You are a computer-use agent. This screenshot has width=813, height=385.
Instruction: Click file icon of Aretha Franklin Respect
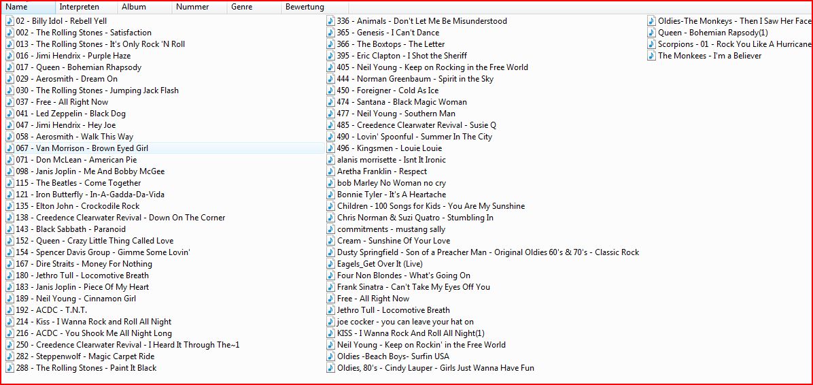tap(331, 171)
